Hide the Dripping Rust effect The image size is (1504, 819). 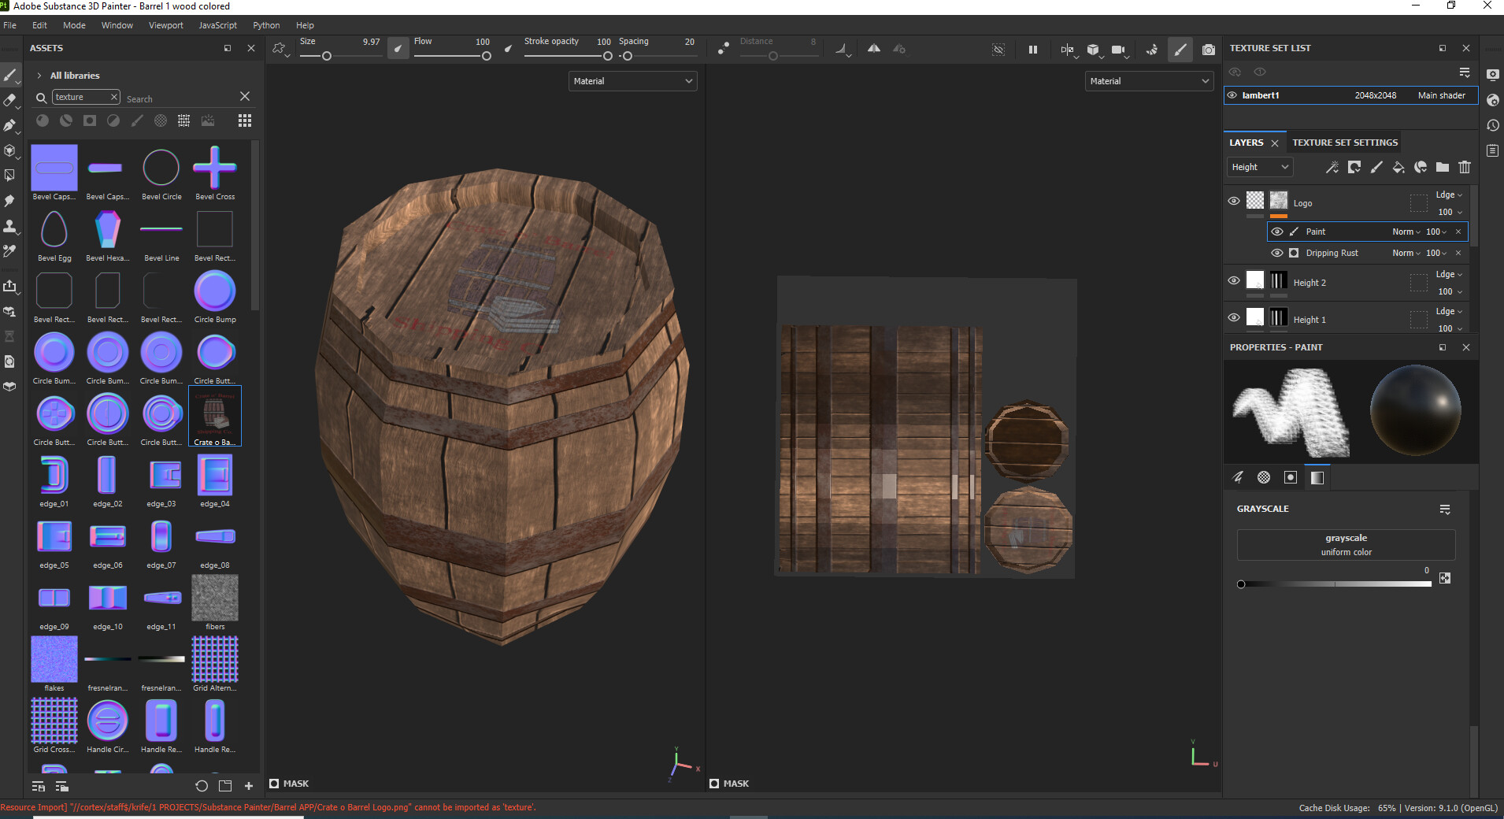(x=1276, y=253)
